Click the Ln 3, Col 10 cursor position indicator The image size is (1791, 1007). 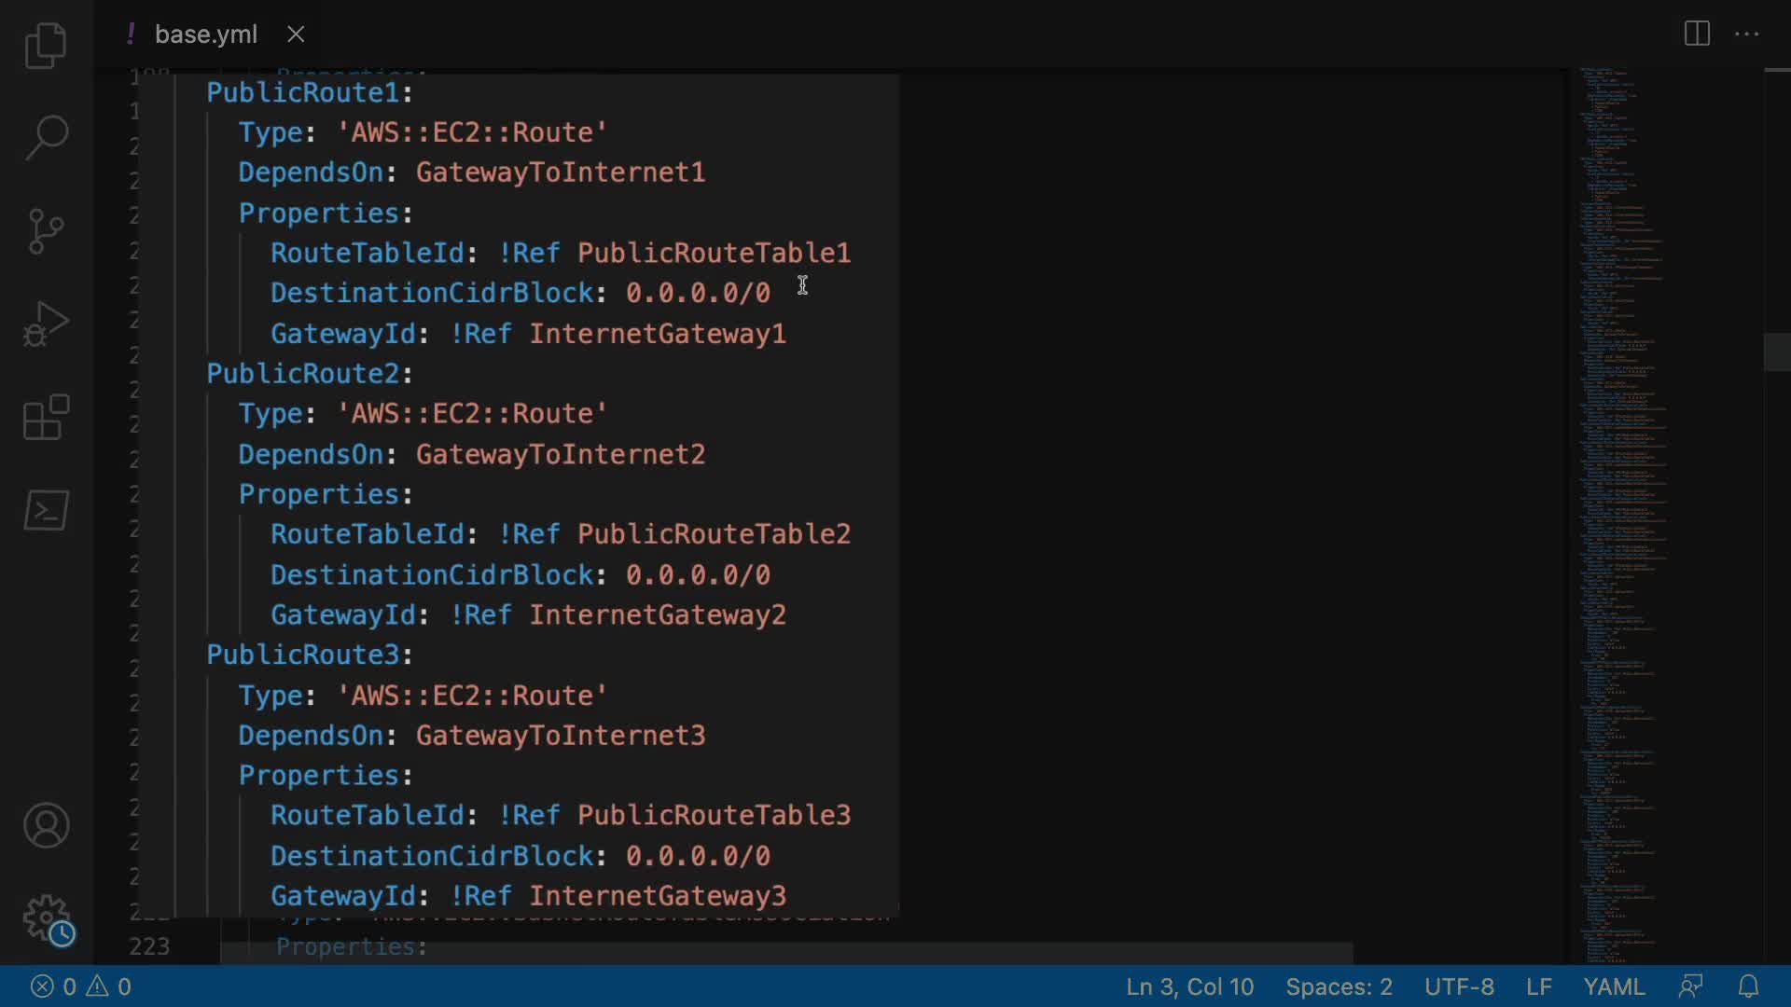[x=1189, y=986]
